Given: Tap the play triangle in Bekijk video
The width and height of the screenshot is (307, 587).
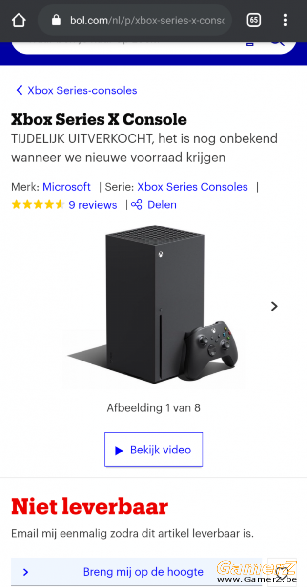Looking at the screenshot, I should click(x=119, y=451).
